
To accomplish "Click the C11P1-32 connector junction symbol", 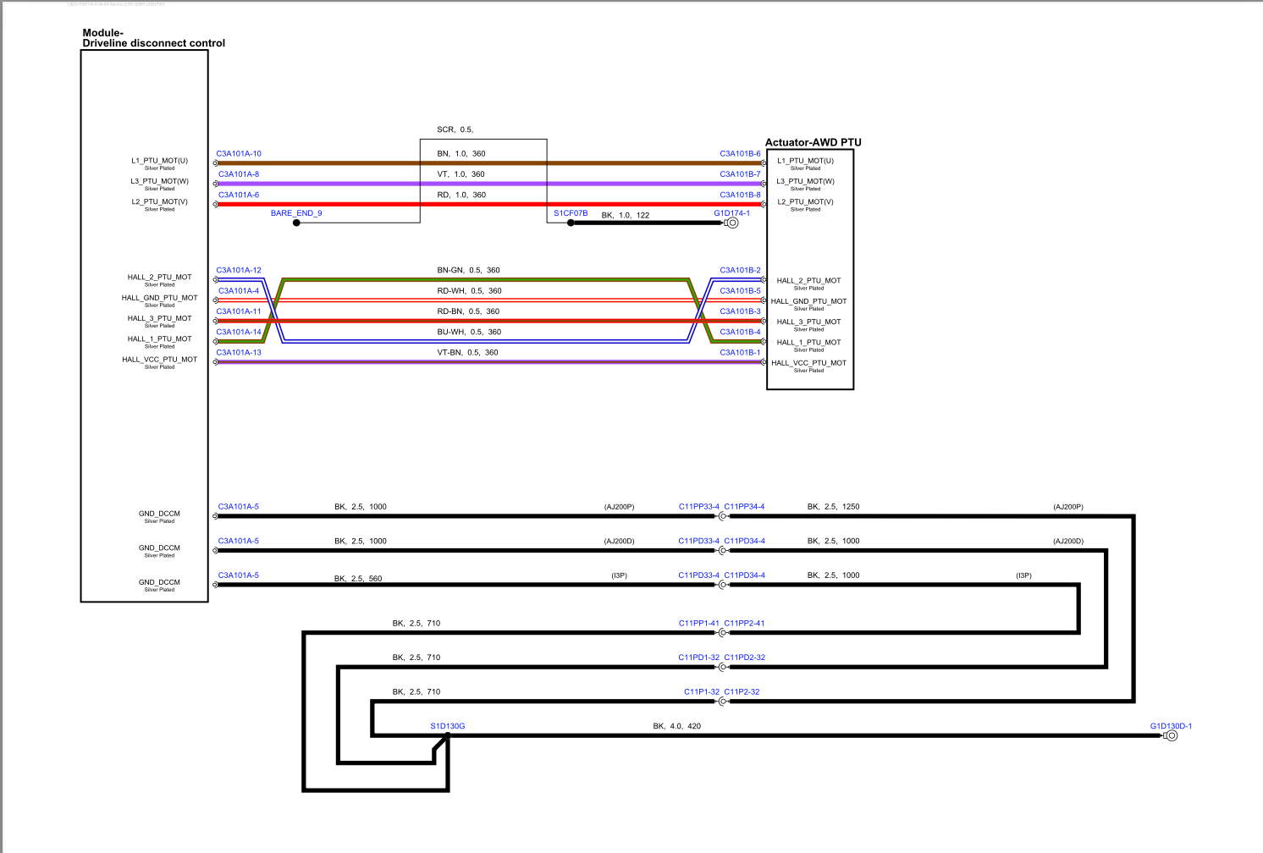I will 722,702.
